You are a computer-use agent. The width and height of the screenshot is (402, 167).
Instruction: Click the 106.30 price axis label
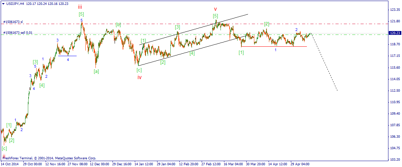(x=395, y=136)
